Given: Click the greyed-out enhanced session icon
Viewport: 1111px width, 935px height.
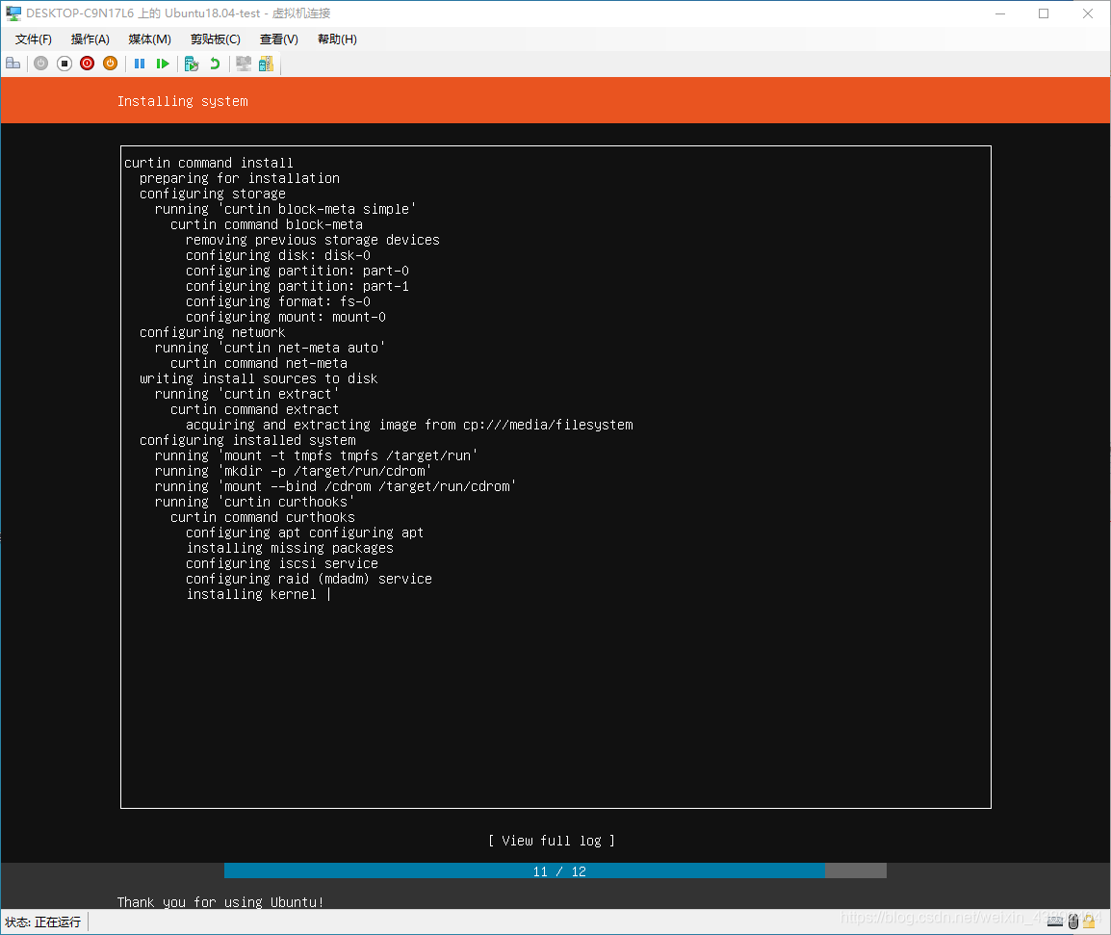Looking at the screenshot, I should tap(244, 64).
